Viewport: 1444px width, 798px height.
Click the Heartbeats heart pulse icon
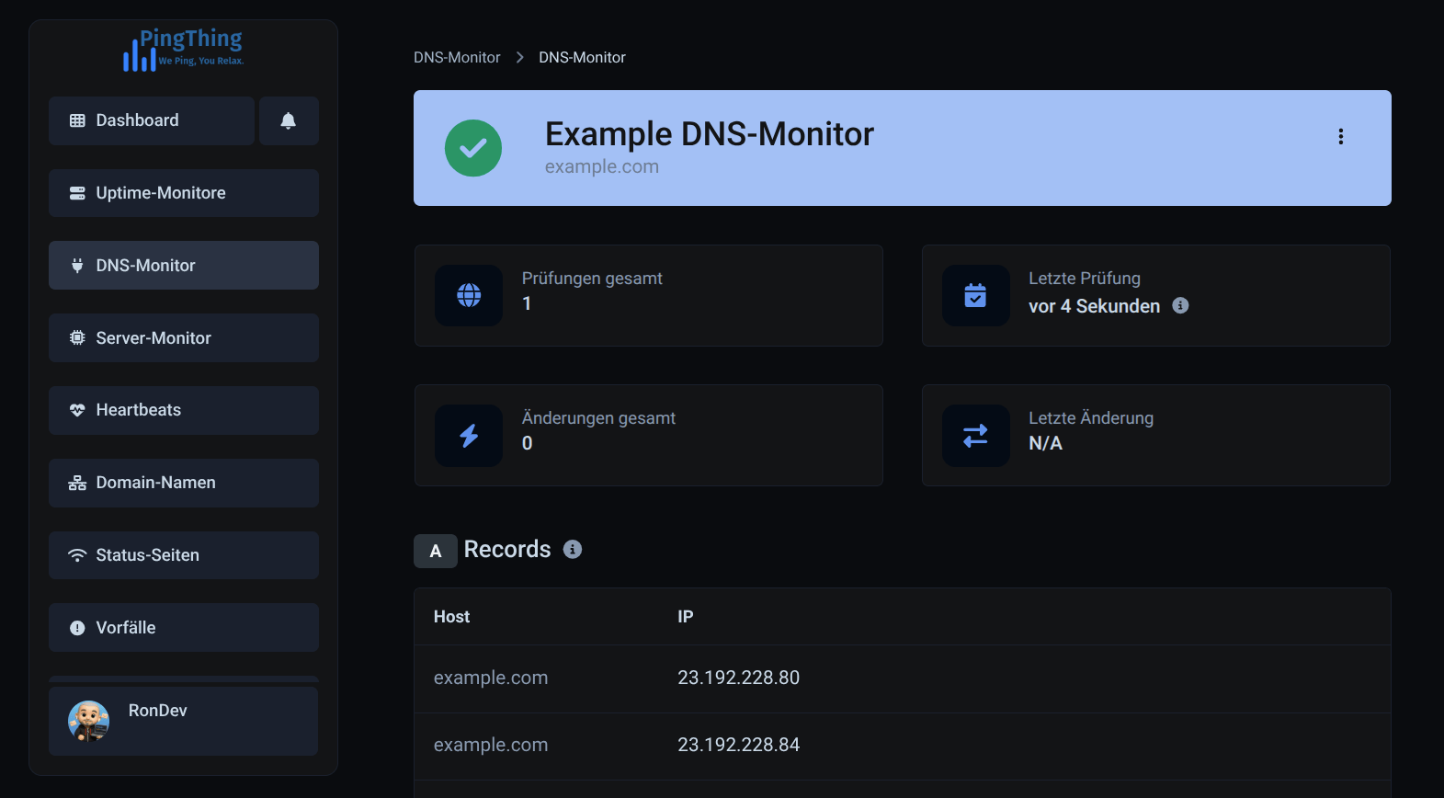[77, 410]
